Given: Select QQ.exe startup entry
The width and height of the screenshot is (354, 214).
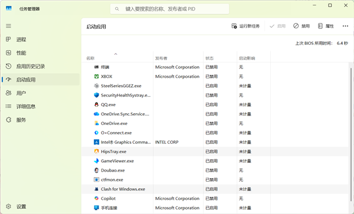Looking at the screenshot, I should (108, 104).
